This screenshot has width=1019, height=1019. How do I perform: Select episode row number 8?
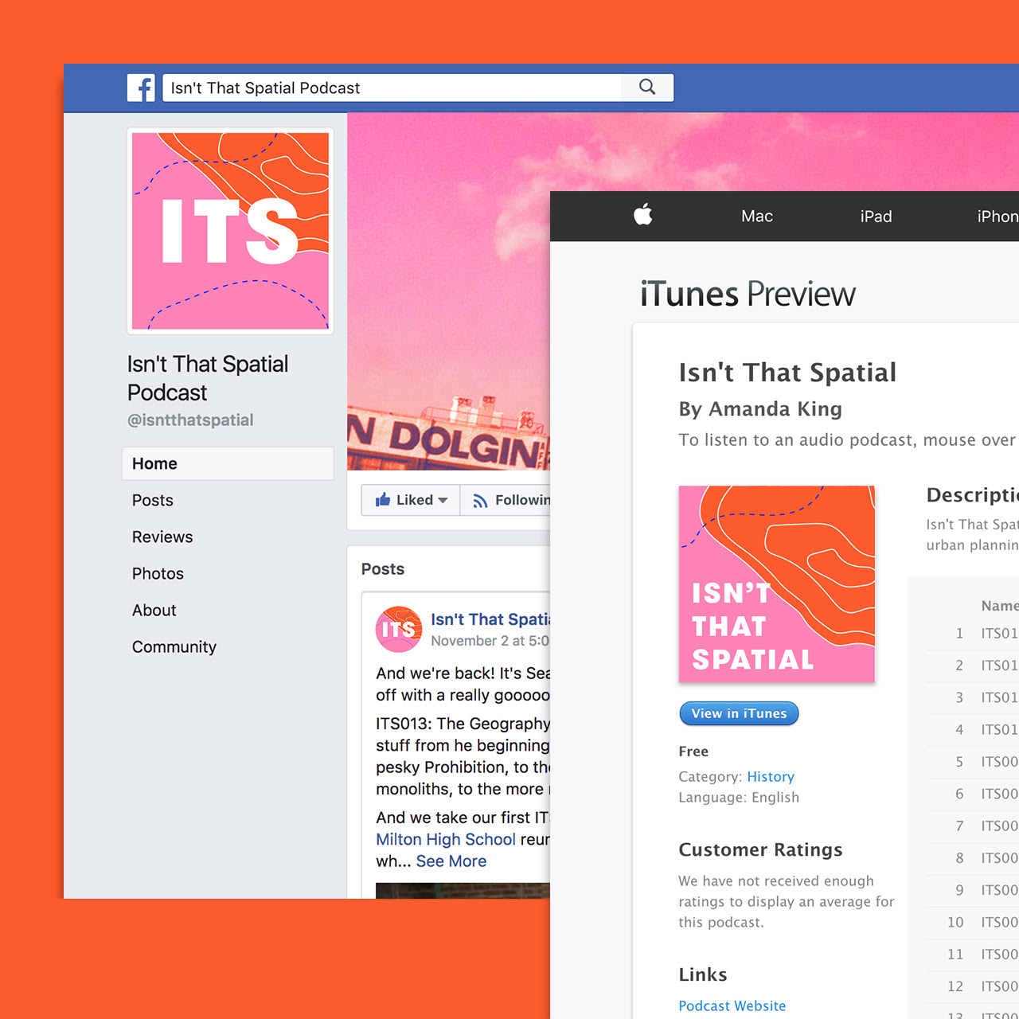(972, 858)
